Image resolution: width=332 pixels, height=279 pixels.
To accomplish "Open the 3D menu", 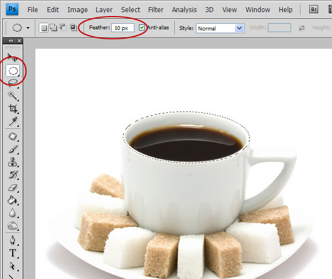I will pos(209,10).
